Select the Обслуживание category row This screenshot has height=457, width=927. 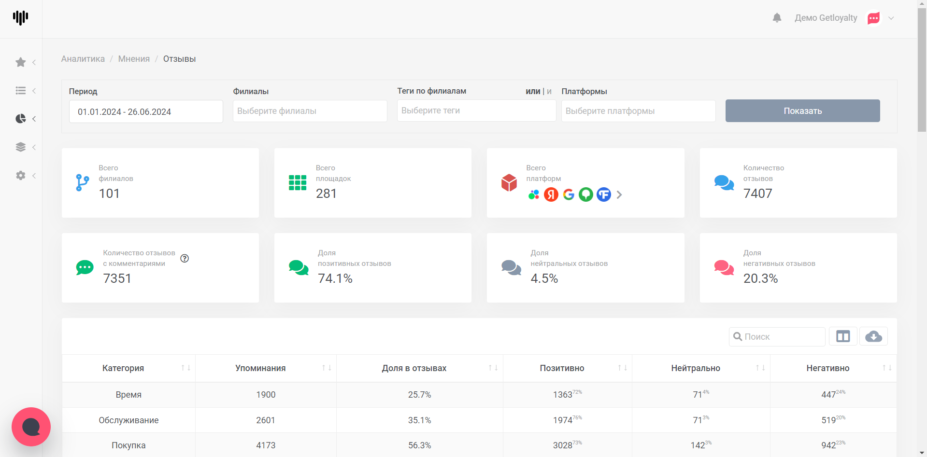tap(479, 420)
